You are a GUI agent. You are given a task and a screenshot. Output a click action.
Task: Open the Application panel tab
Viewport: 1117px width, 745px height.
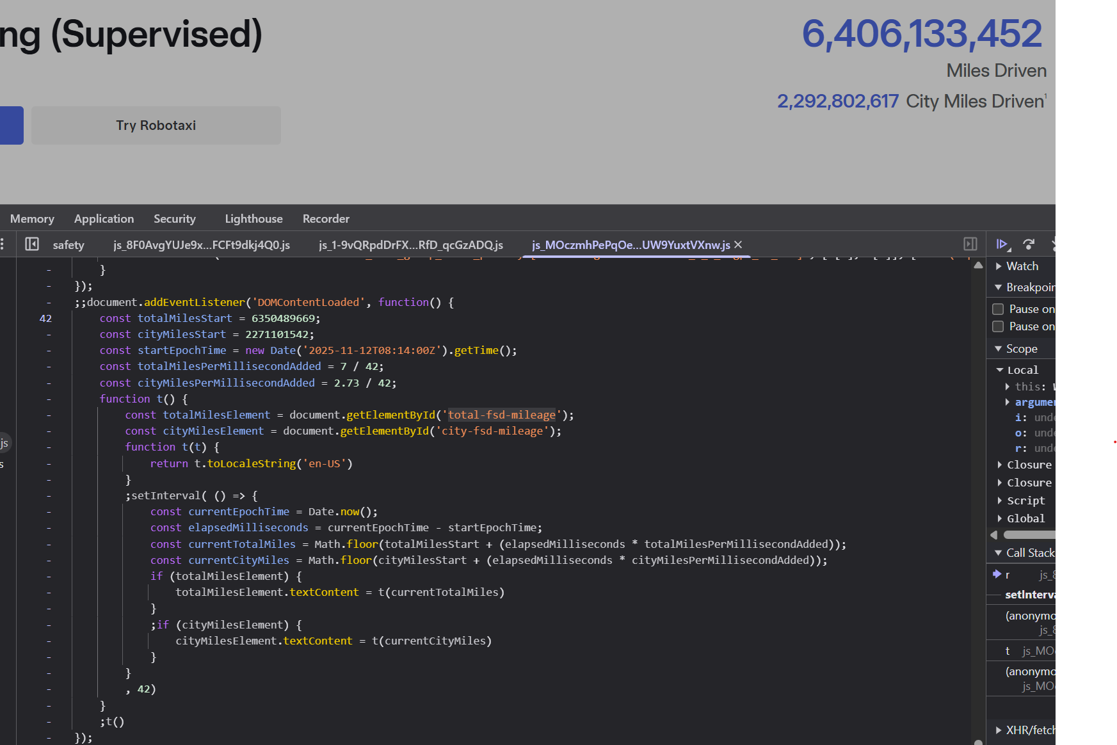[104, 219]
